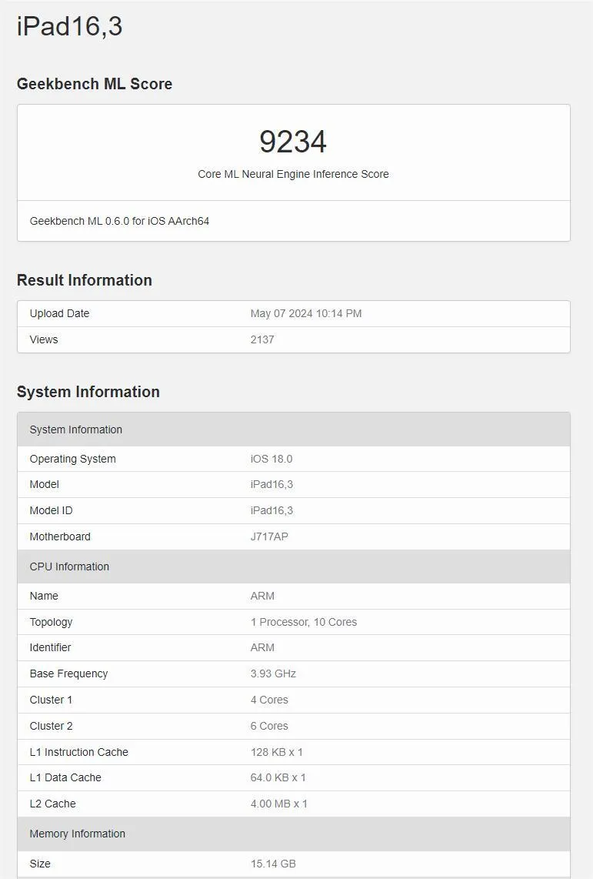Select the 4.00 MB x 1 value
The width and height of the screenshot is (593, 879).
[x=279, y=804]
